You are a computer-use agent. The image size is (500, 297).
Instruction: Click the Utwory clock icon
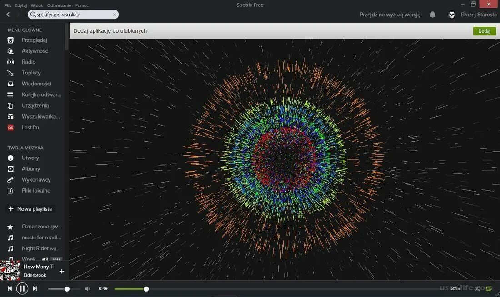[x=10, y=158]
